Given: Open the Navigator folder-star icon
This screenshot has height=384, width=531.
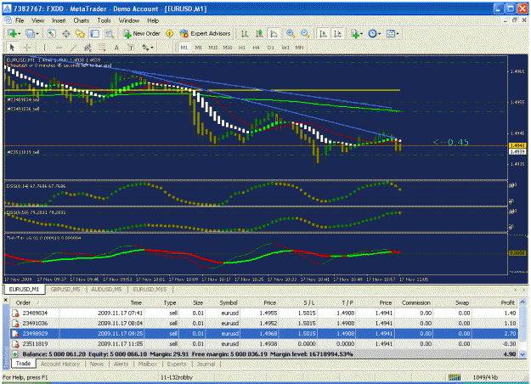Looking at the screenshot, I should pos(80,33).
